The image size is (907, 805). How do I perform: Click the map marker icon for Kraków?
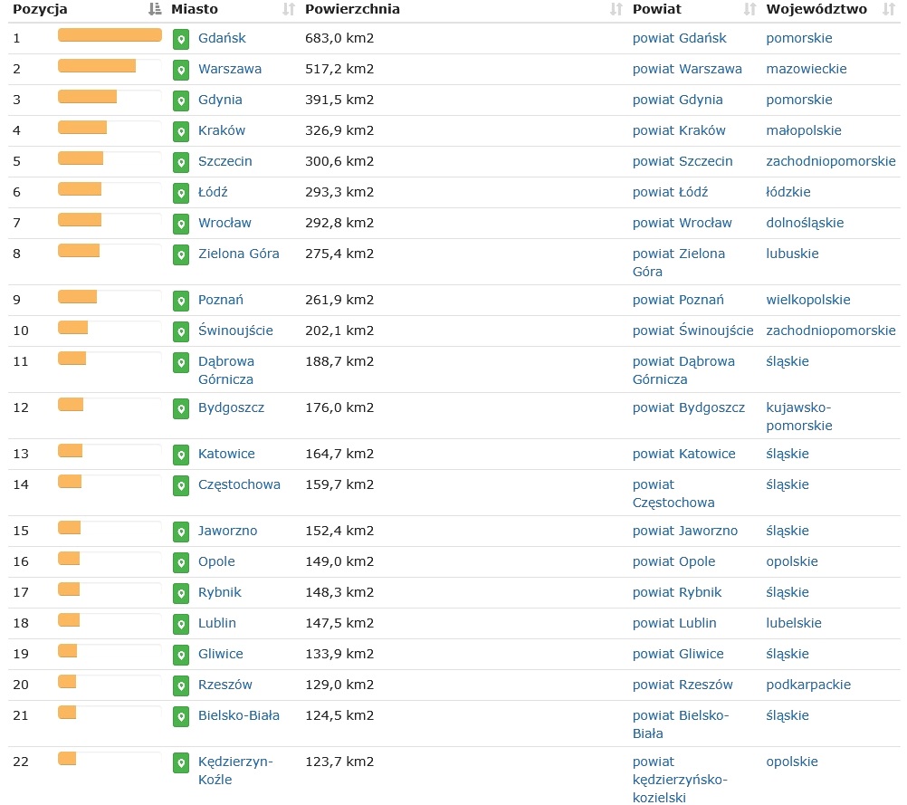click(181, 131)
